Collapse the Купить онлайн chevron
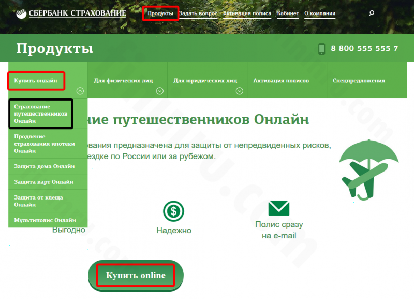The height and width of the screenshot is (299, 414). [80, 91]
